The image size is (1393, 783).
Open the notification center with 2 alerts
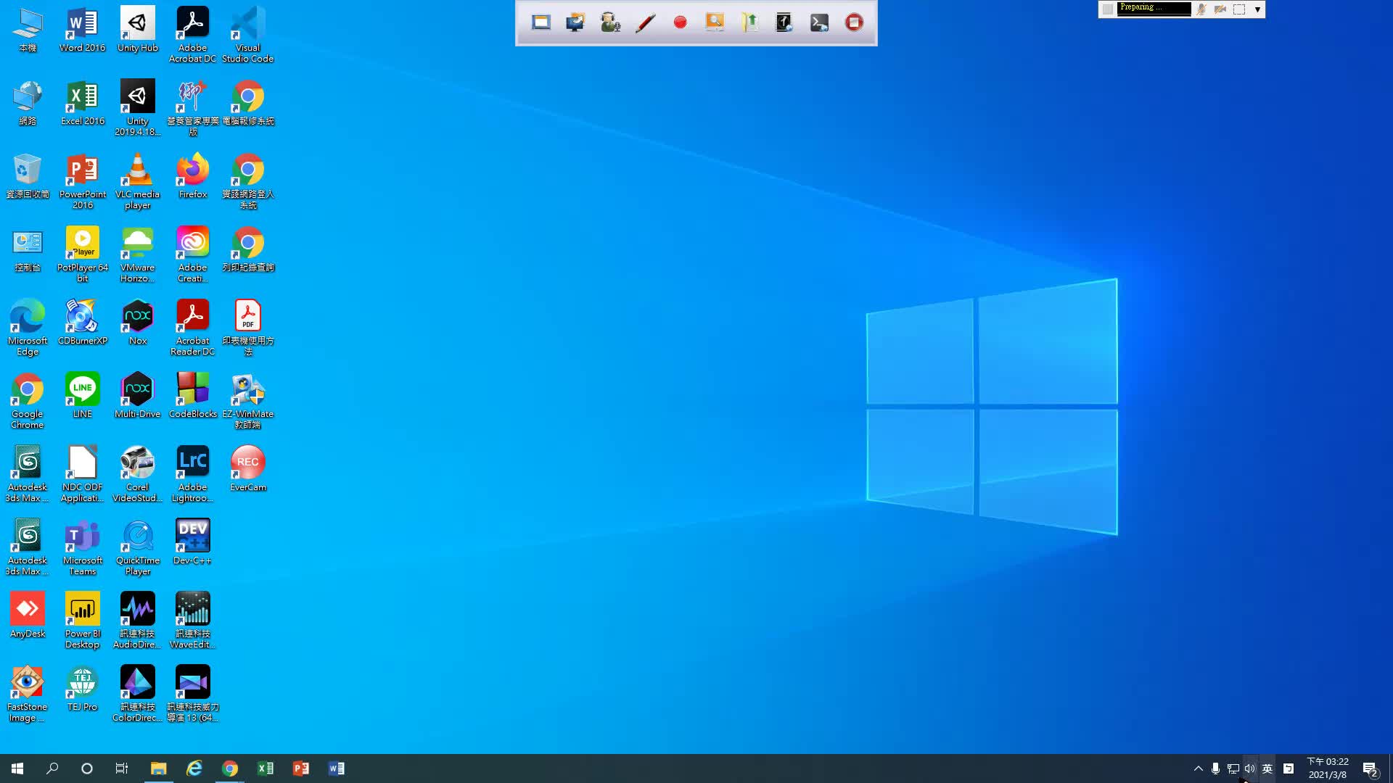(1370, 768)
